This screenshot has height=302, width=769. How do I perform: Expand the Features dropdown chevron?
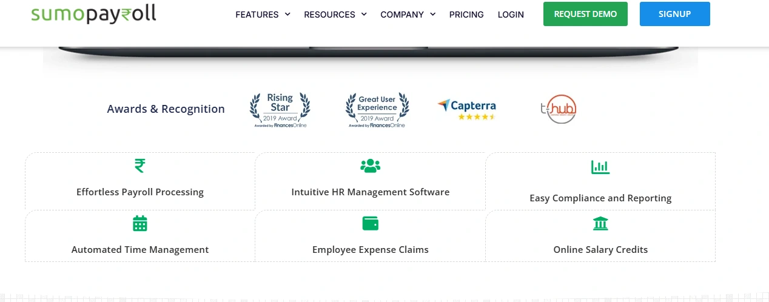pyautogui.click(x=287, y=15)
